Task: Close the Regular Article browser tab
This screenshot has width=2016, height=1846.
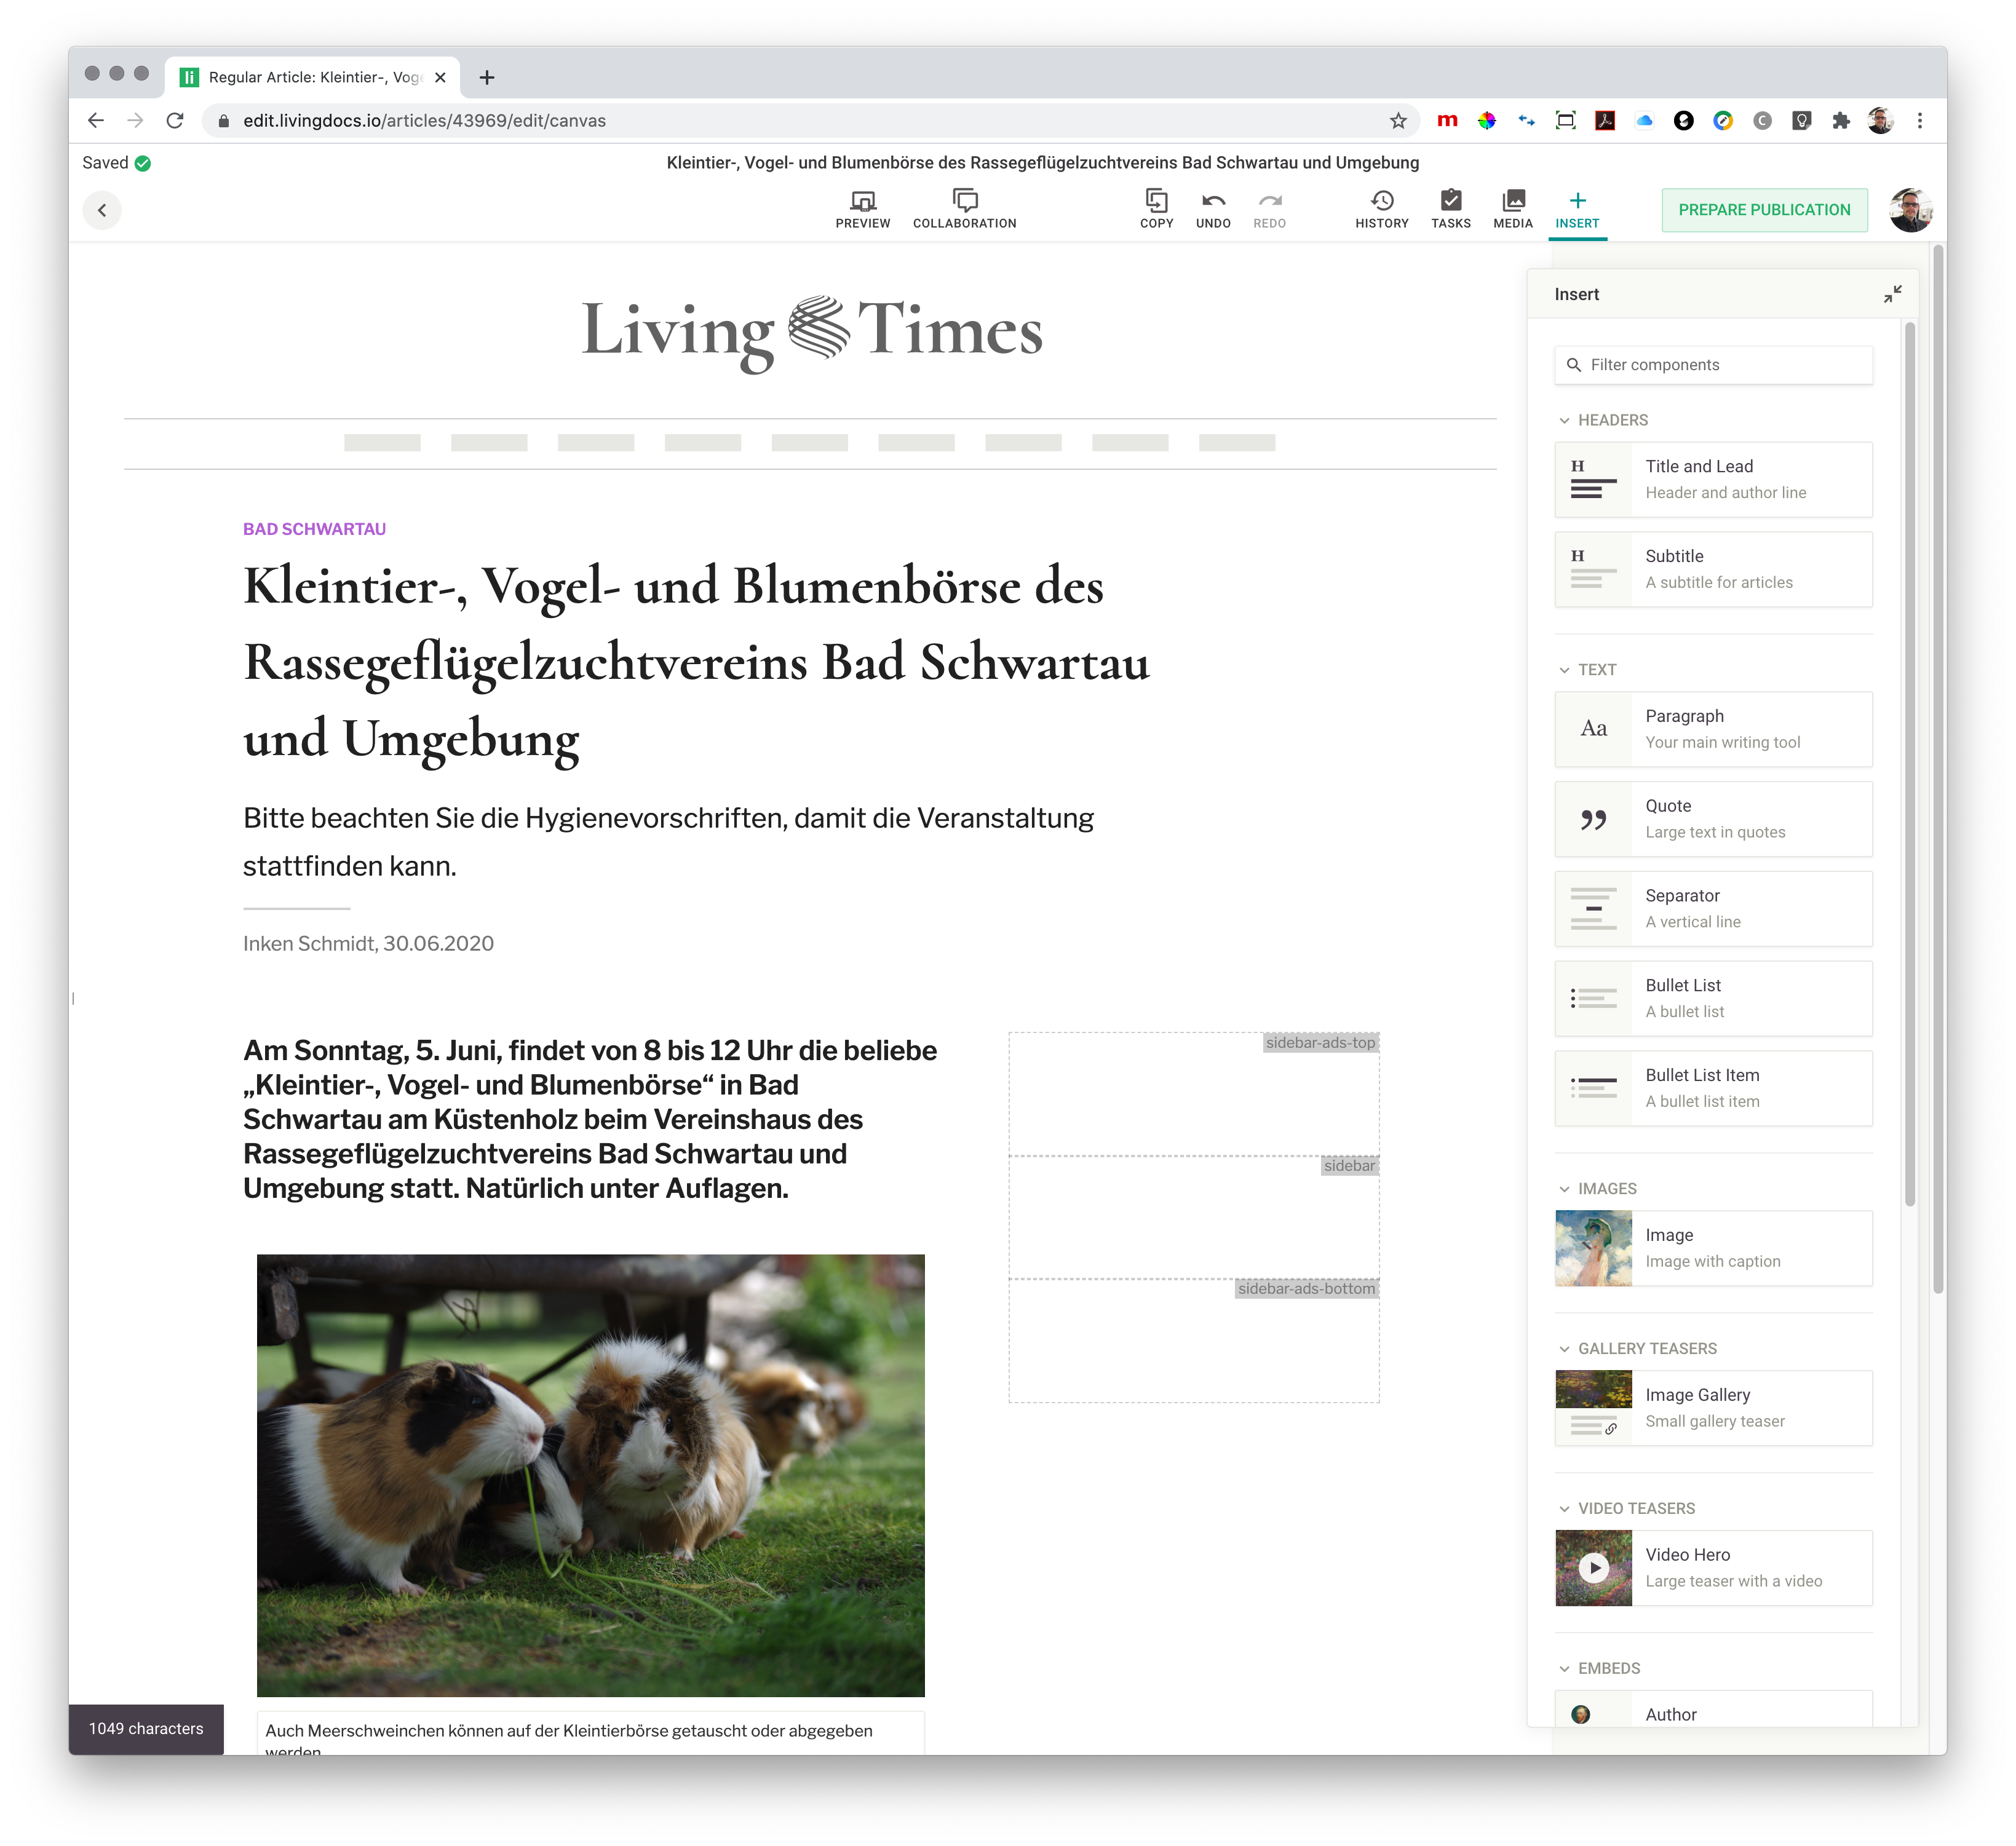Action: [440, 78]
